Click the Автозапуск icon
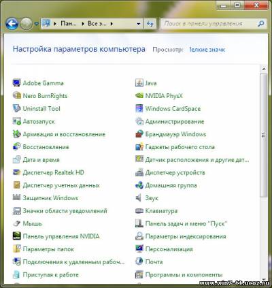 coord(16,121)
